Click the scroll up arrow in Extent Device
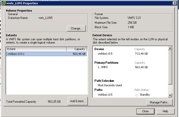The width and height of the screenshot is (179, 117). pyautogui.click(x=170, y=48)
